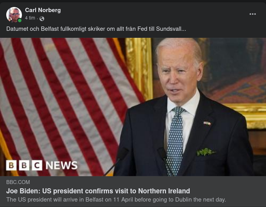Click the globe public-audience icon
Image resolution: width=266 pixels, height=207 pixels.
click(42, 19)
